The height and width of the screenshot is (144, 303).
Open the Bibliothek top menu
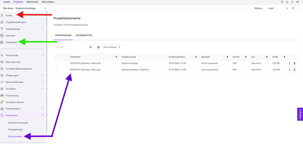click(32, 2)
